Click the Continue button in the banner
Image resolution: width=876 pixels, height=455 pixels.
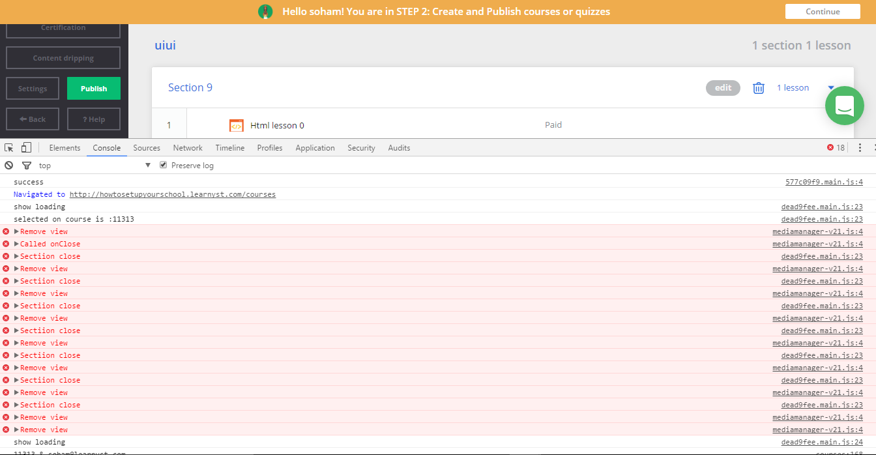tap(823, 12)
